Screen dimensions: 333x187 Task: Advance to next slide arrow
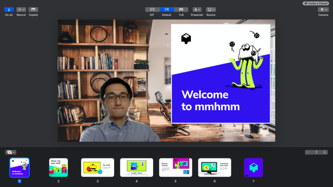coord(324,152)
